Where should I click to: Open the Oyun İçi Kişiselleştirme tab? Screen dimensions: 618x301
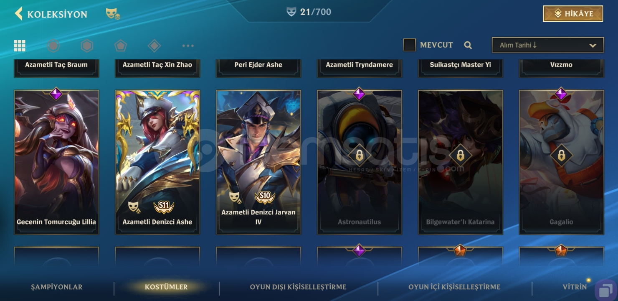click(454, 287)
